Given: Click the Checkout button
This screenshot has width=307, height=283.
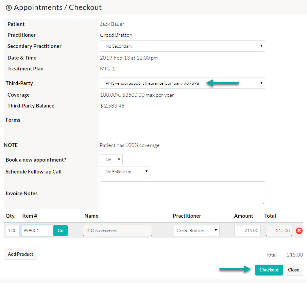Looking at the screenshot, I should pyautogui.click(x=269, y=270).
